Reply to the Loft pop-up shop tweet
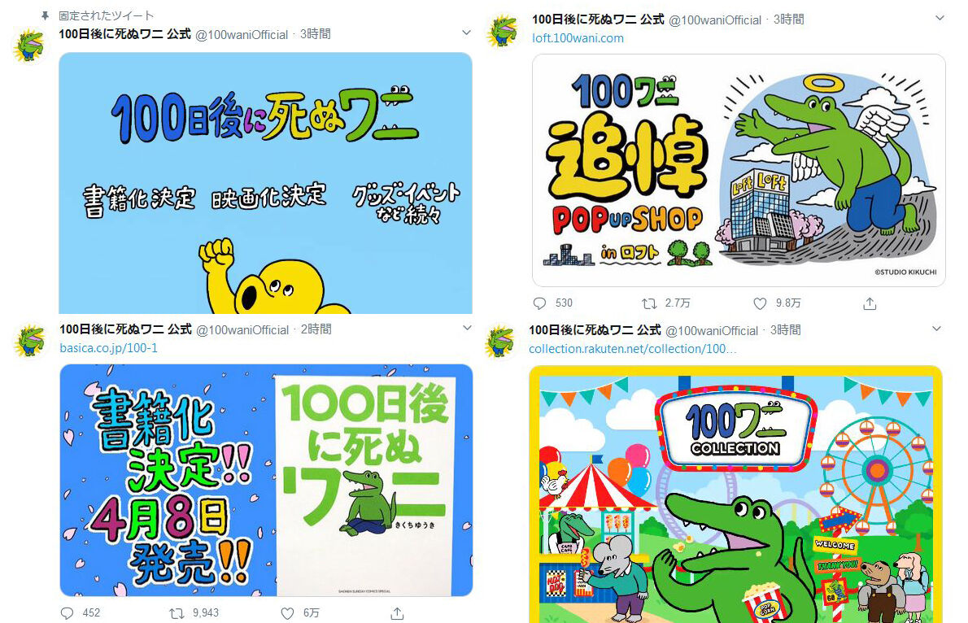This screenshot has height=623, width=968. click(x=540, y=303)
